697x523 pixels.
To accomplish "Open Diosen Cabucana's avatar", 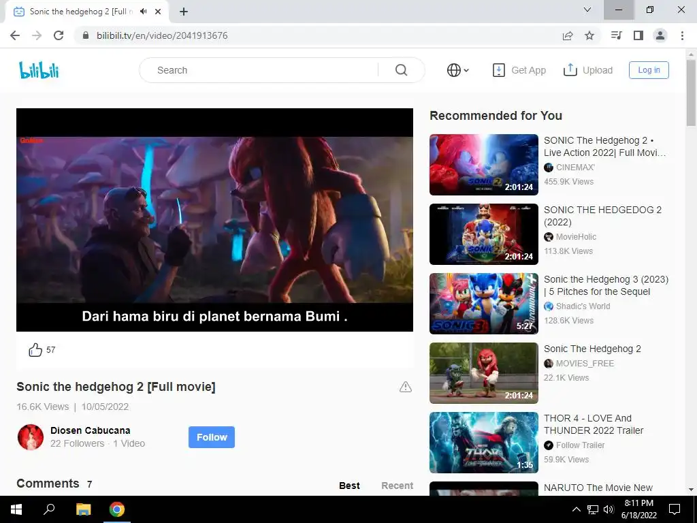I will [30, 437].
